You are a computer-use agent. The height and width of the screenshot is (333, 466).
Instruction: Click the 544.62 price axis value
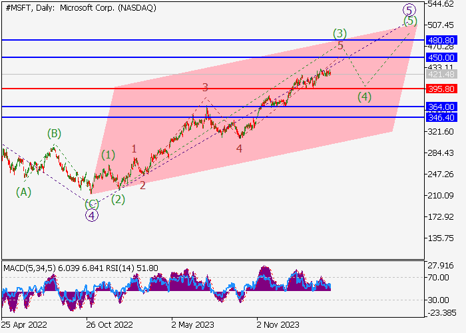[x=441, y=4]
